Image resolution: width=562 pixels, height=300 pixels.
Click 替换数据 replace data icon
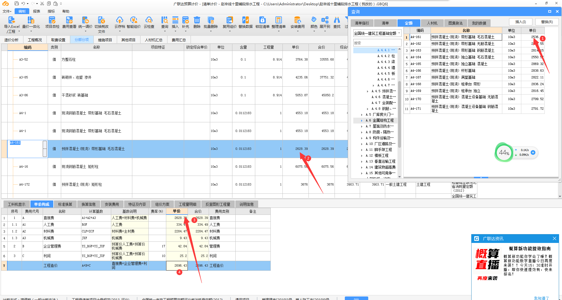[245, 20]
